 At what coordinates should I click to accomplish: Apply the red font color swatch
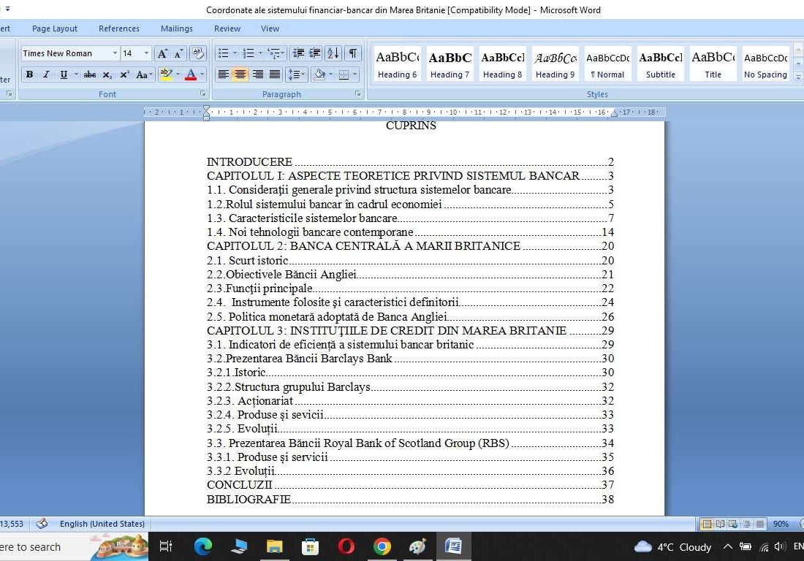point(190,75)
